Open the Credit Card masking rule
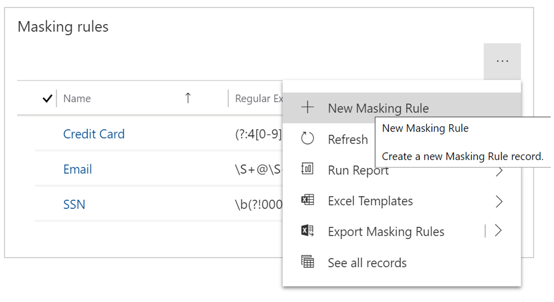This screenshot has height=302, width=554. tap(94, 134)
